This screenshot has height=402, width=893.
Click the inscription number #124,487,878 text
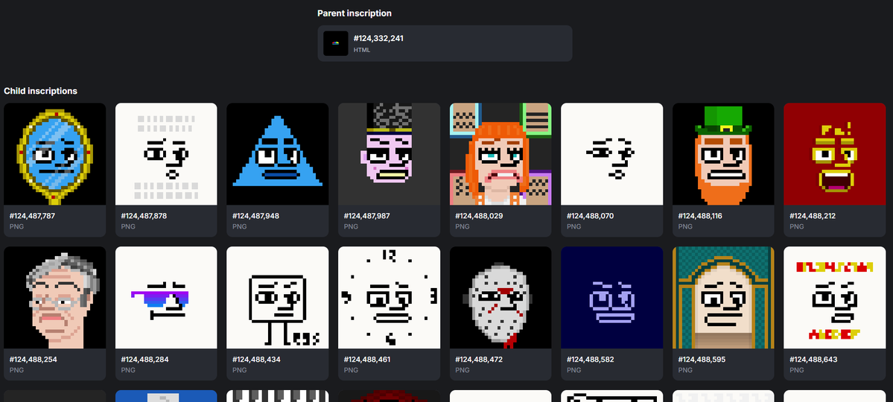coord(144,217)
